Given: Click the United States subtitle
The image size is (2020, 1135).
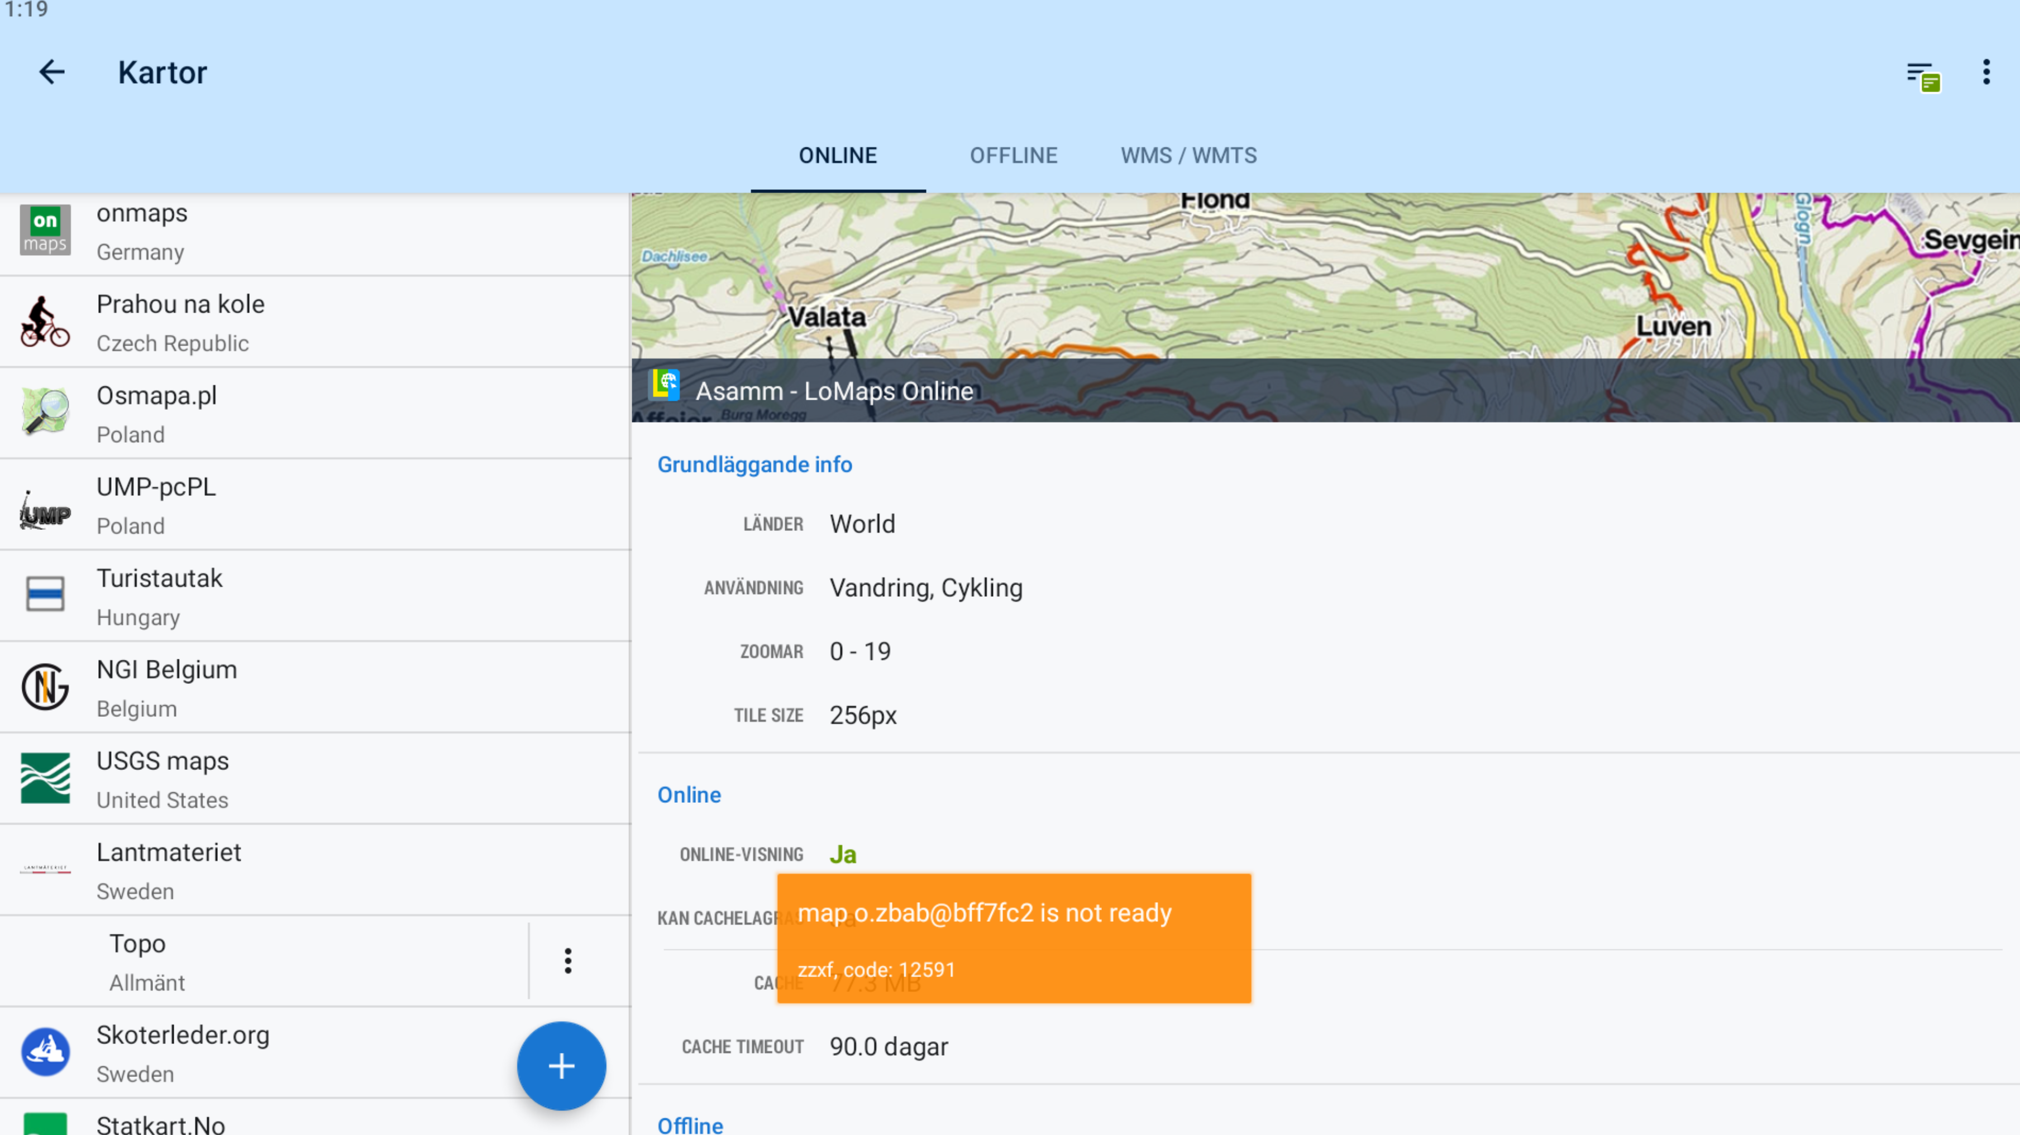Looking at the screenshot, I should click(x=163, y=800).
